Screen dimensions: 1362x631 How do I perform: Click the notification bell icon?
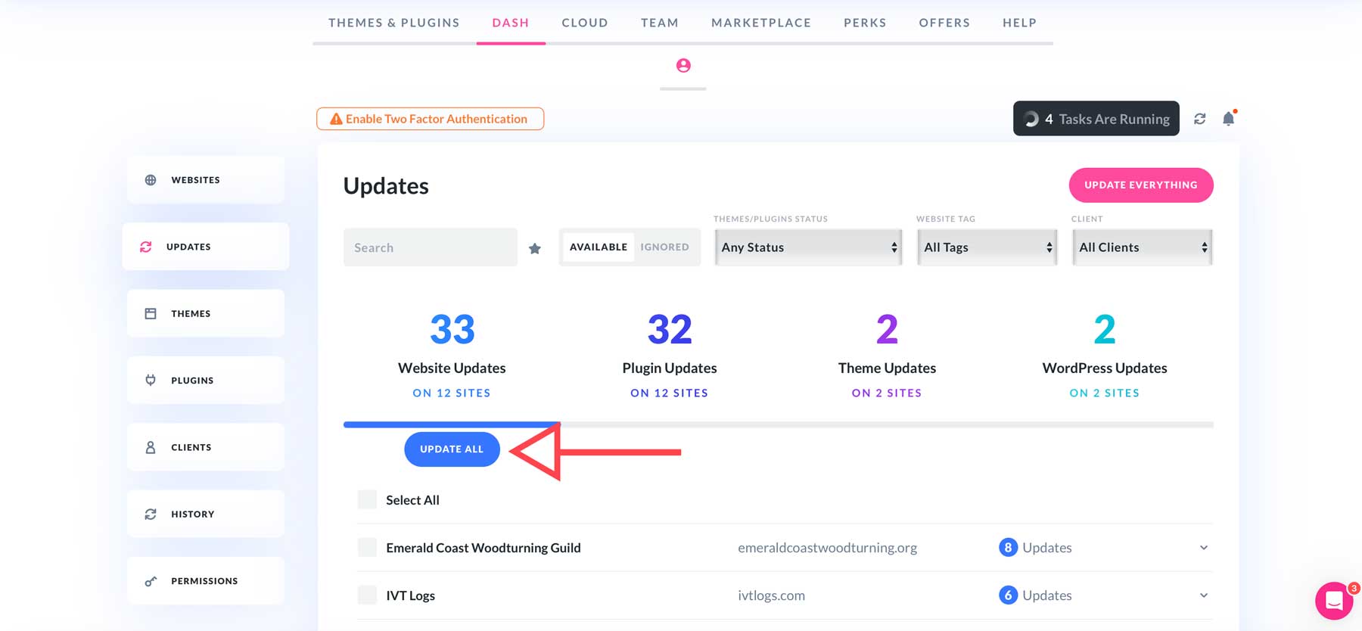1228,119
